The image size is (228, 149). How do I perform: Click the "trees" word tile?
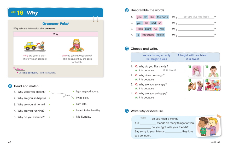tap(140, 29)
